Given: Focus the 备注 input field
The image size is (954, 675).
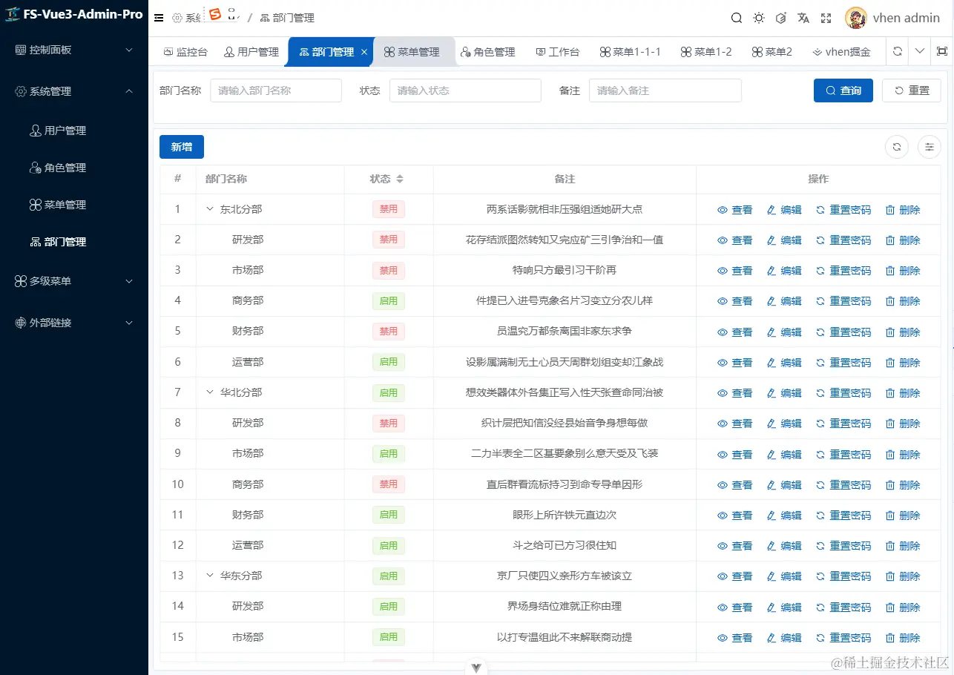Looking at the screenshot, I should 665,90.
